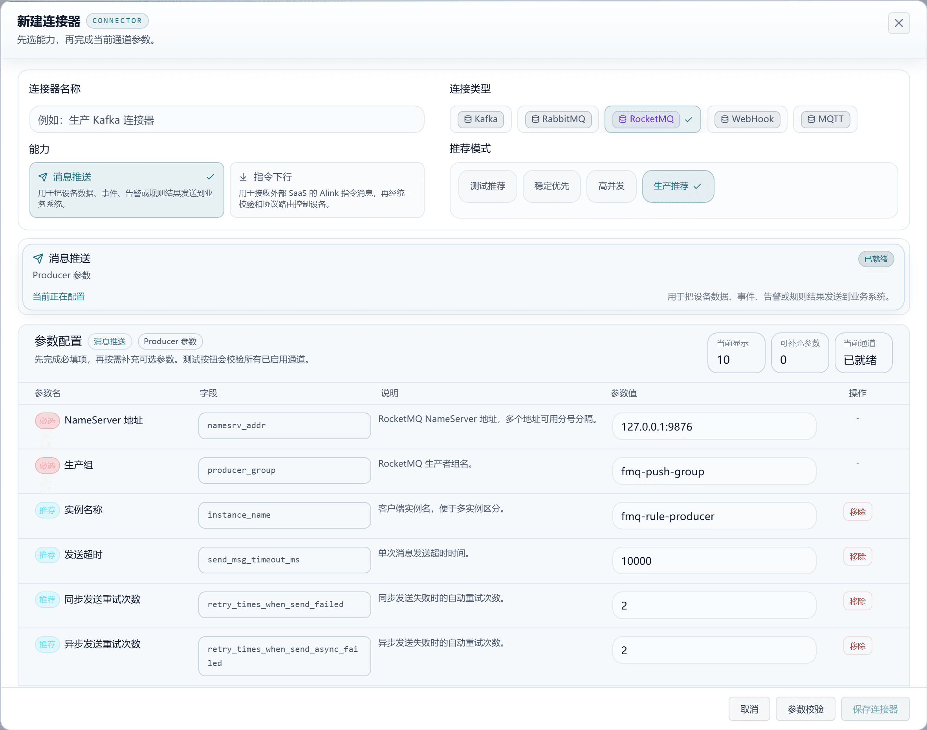Click the send_msg_timeout_ms field box
Screen dimensions: 927x730
(x=284, y=560)
